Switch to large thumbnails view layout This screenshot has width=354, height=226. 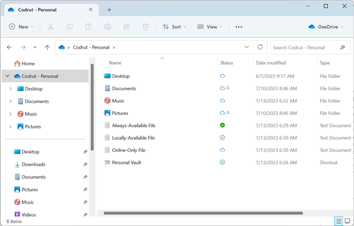347,221
